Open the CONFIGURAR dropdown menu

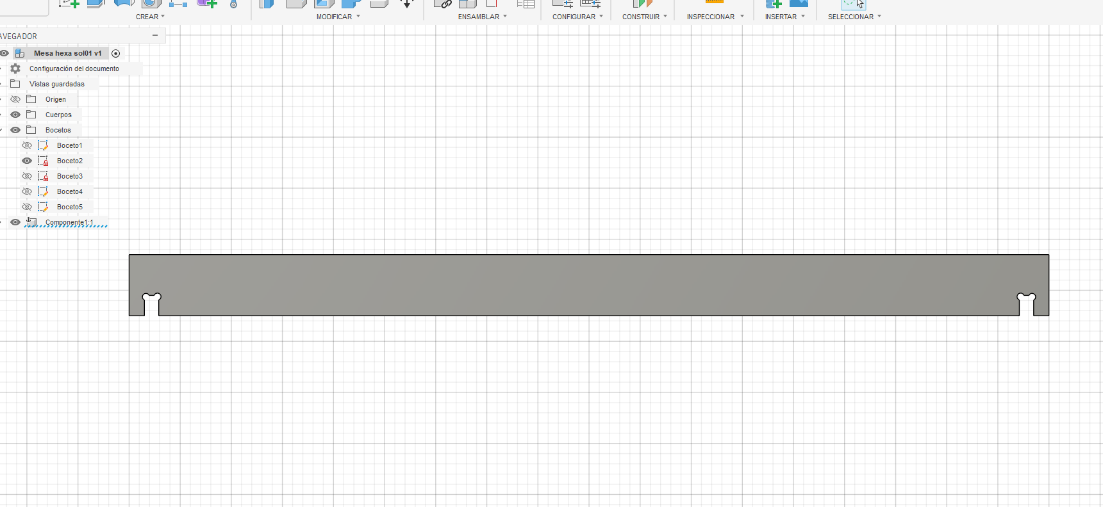point(578,17)
